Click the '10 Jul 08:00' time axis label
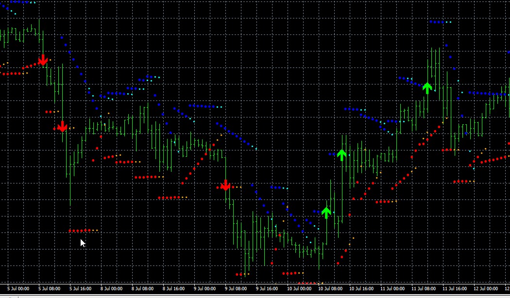510x298 pixels. 330,289
